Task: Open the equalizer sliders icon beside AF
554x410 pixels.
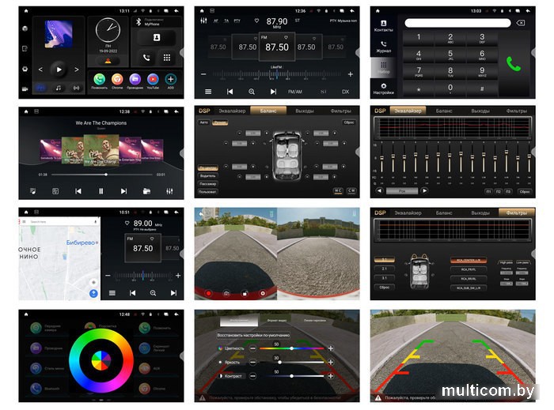Action: (203, 21)
